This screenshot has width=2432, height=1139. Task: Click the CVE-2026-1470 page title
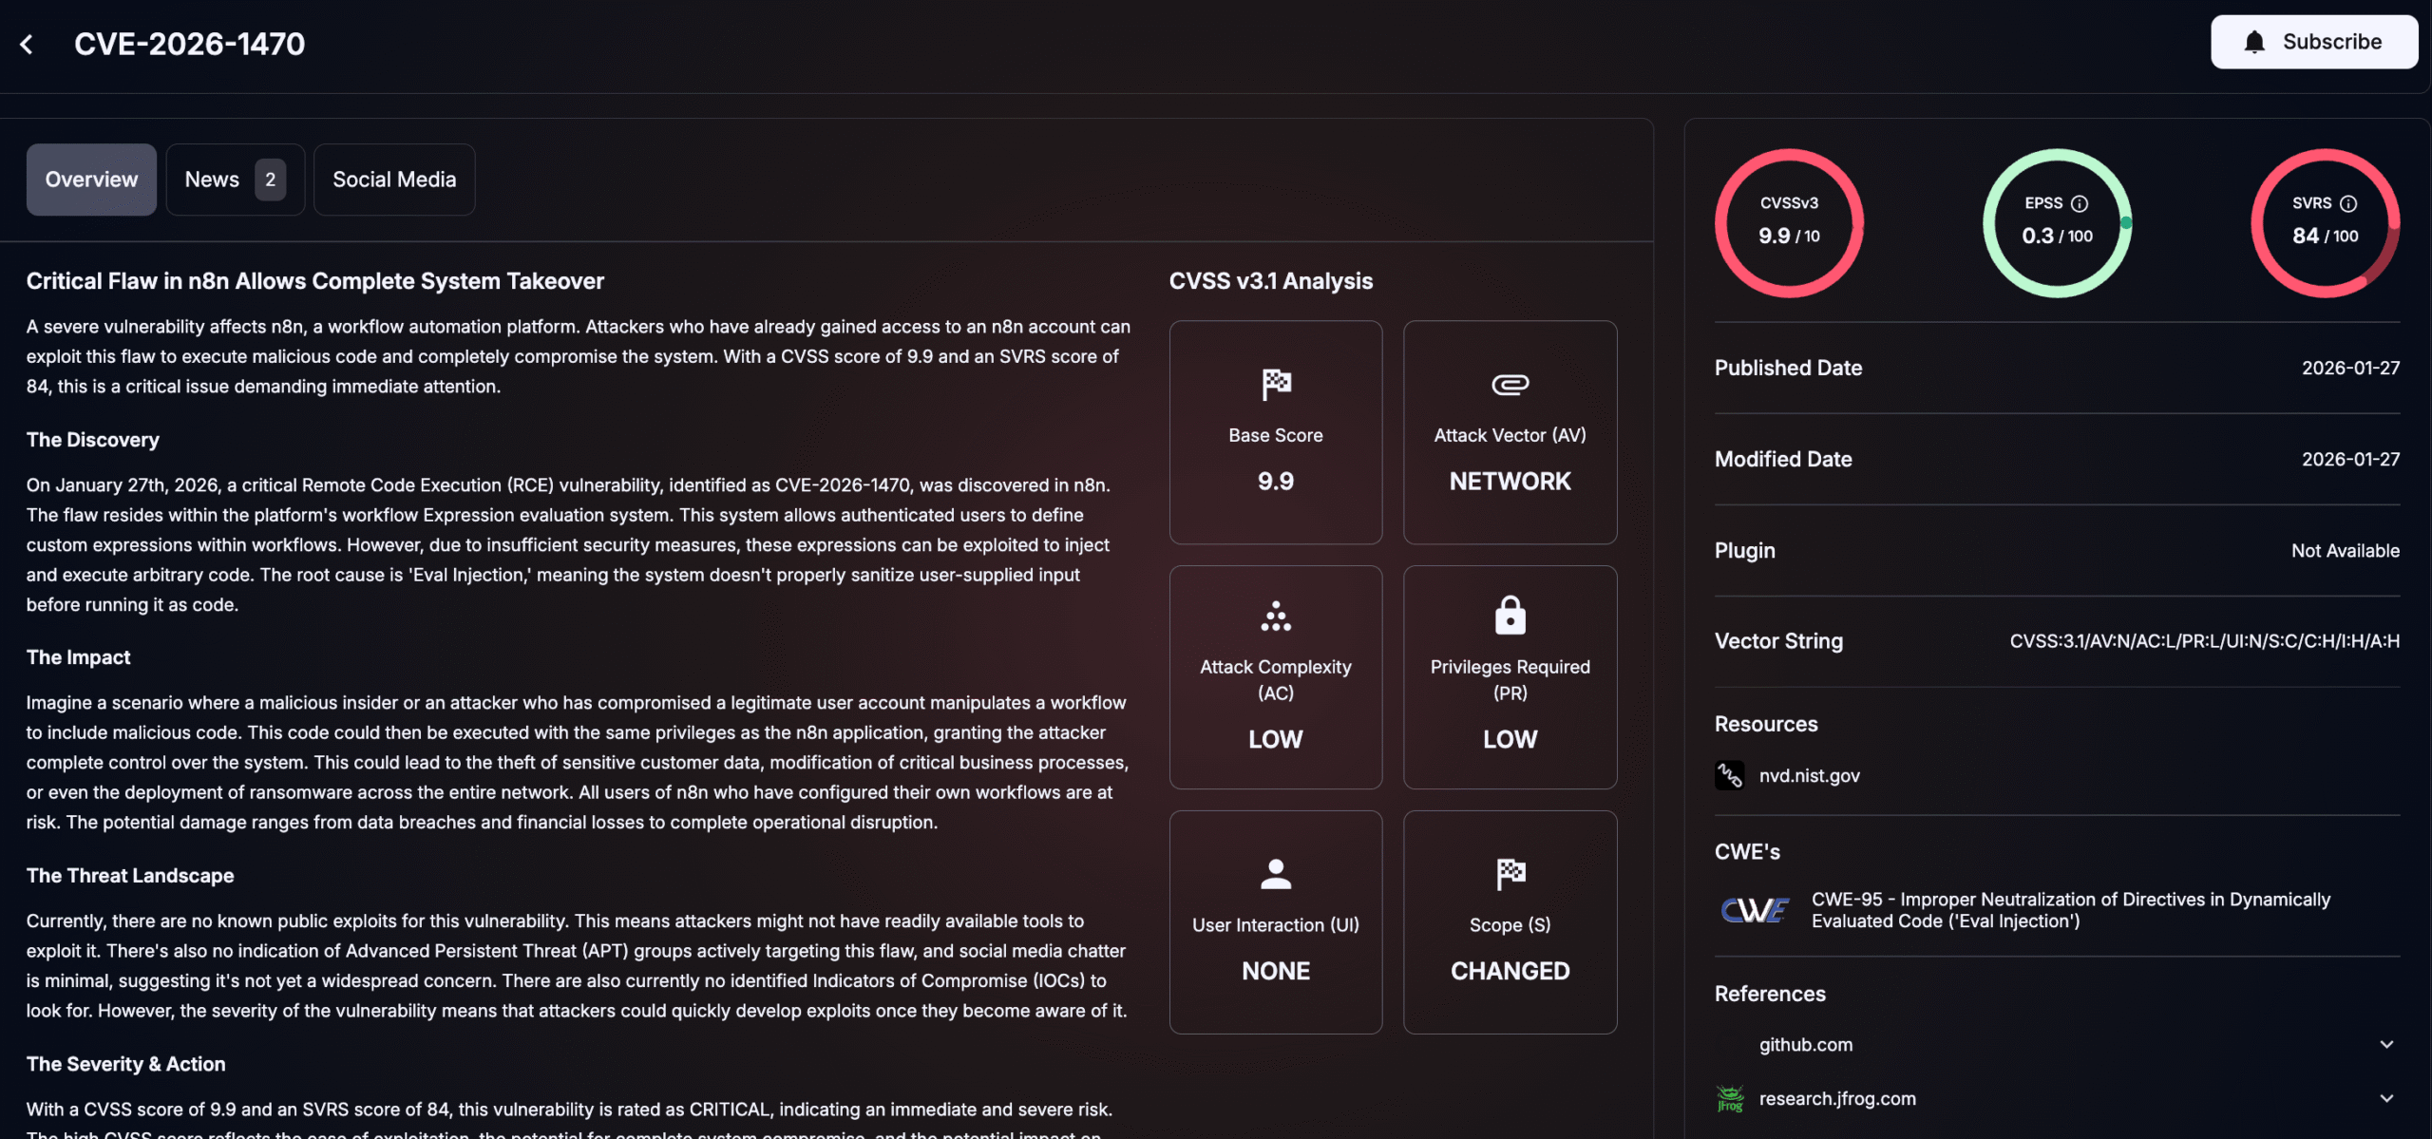[190, 44]
